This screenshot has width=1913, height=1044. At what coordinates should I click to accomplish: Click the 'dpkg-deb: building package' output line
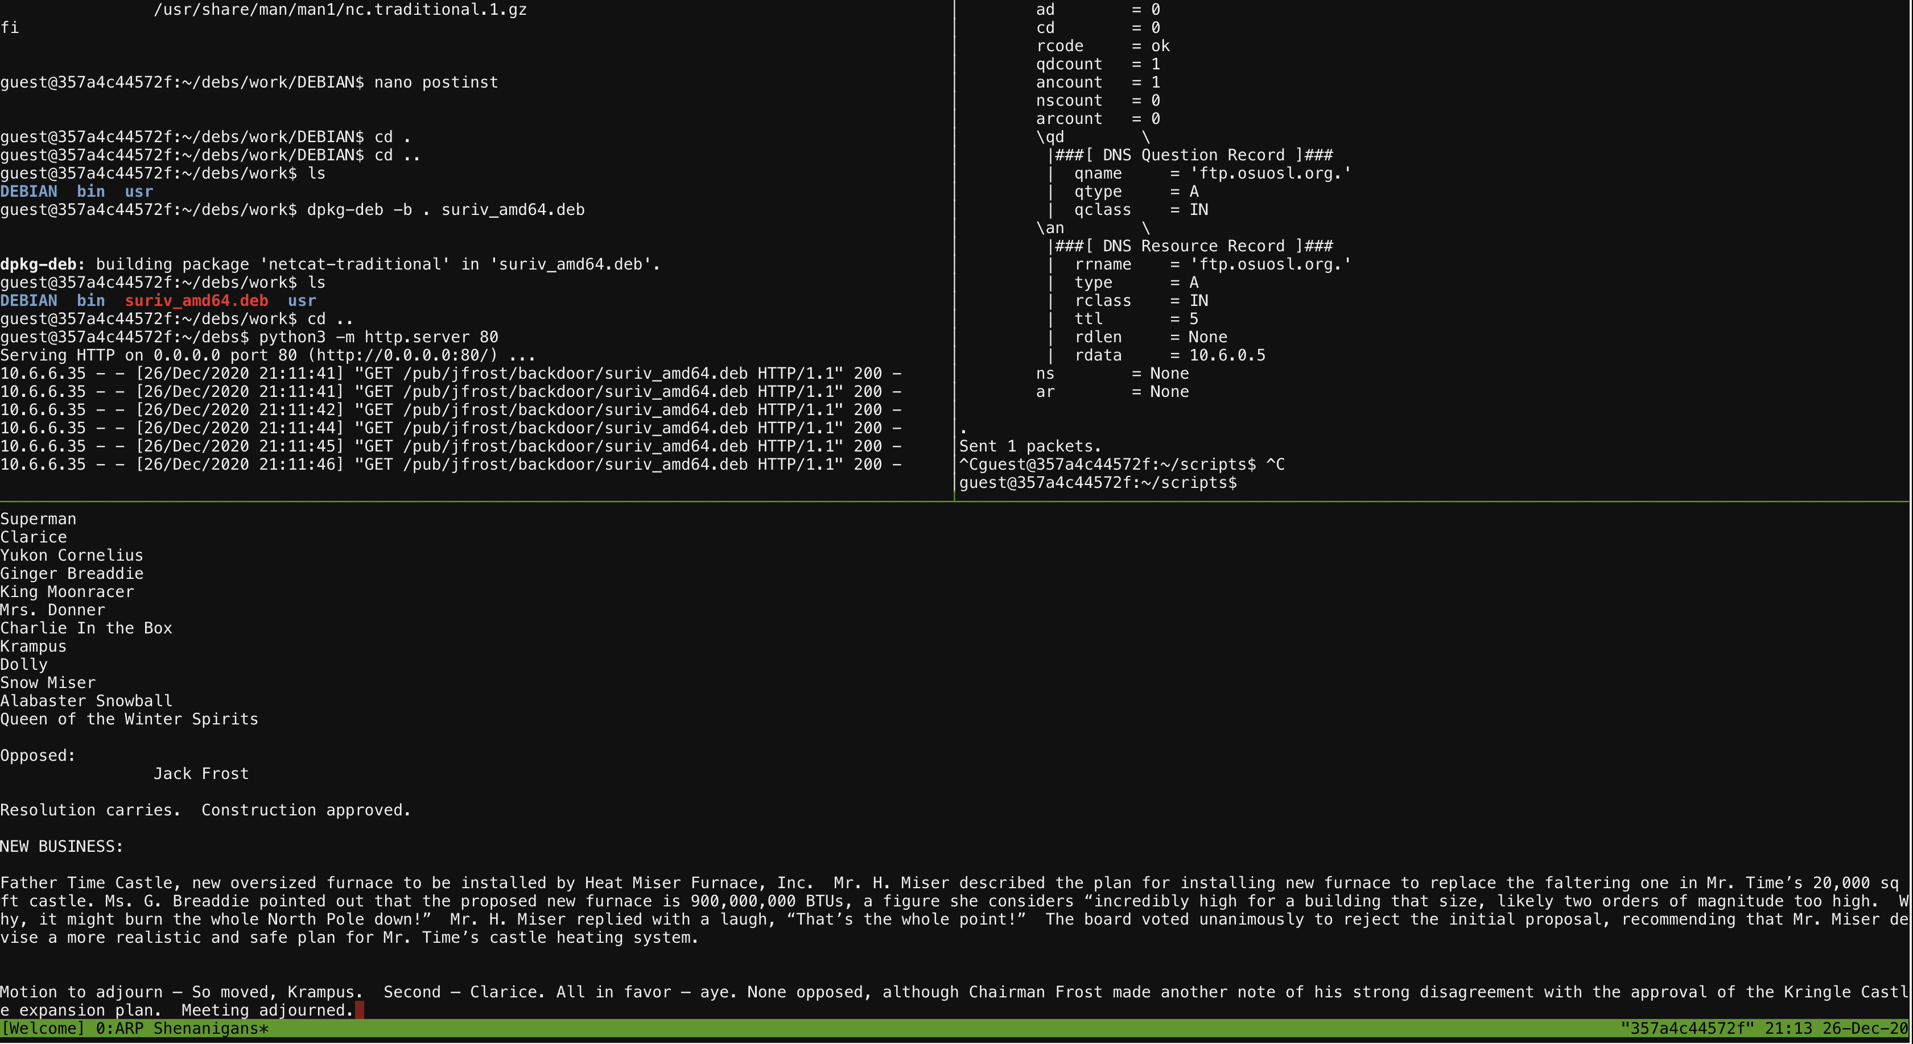(331, 264)
